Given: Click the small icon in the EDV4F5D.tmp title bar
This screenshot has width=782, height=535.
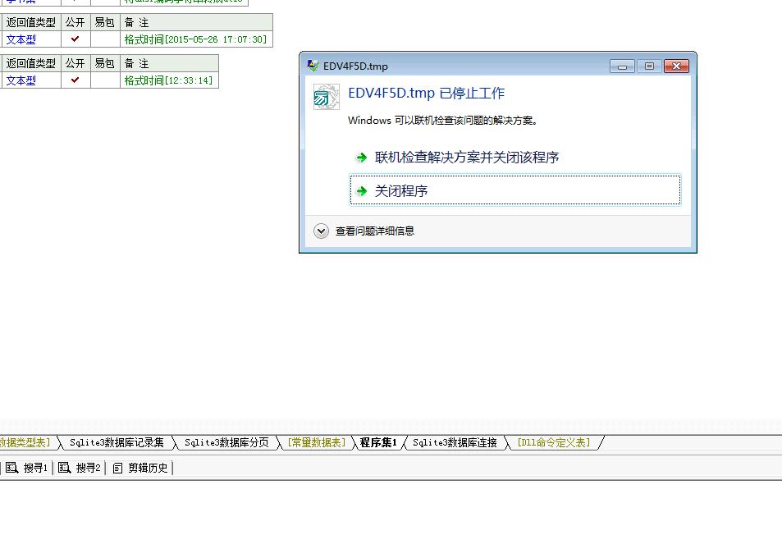Looking at the screenshot, I should pos(313,66).
